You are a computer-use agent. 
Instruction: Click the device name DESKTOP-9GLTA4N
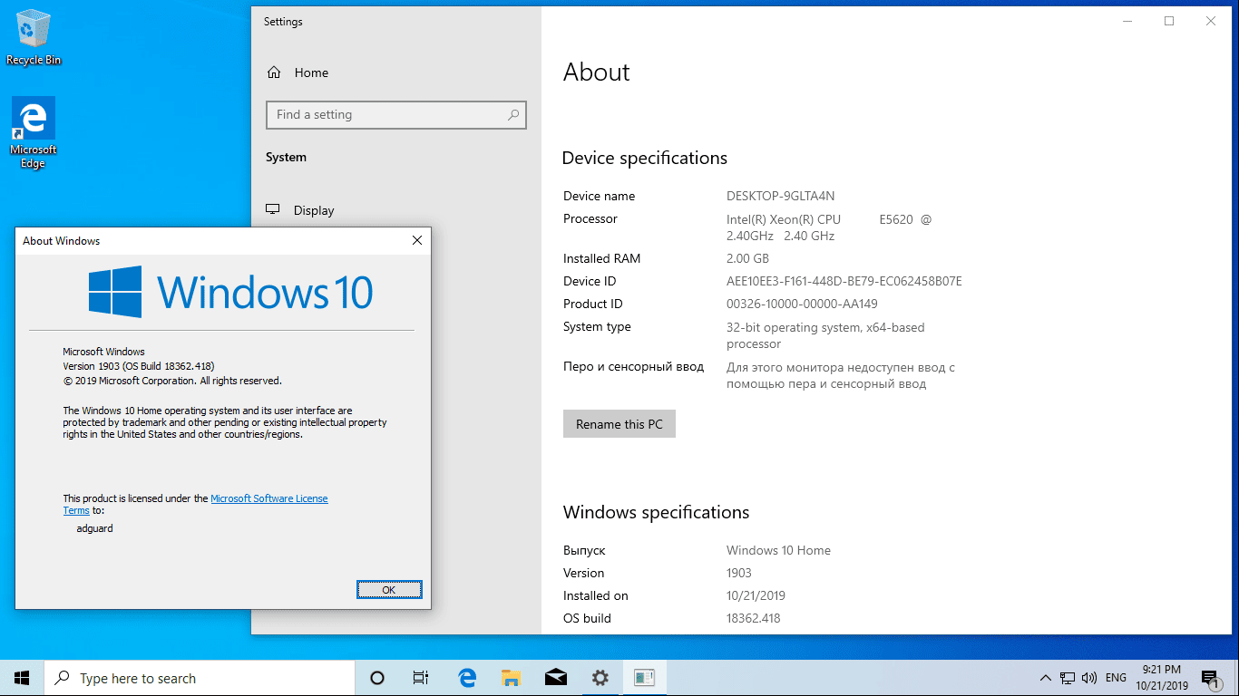780,196
